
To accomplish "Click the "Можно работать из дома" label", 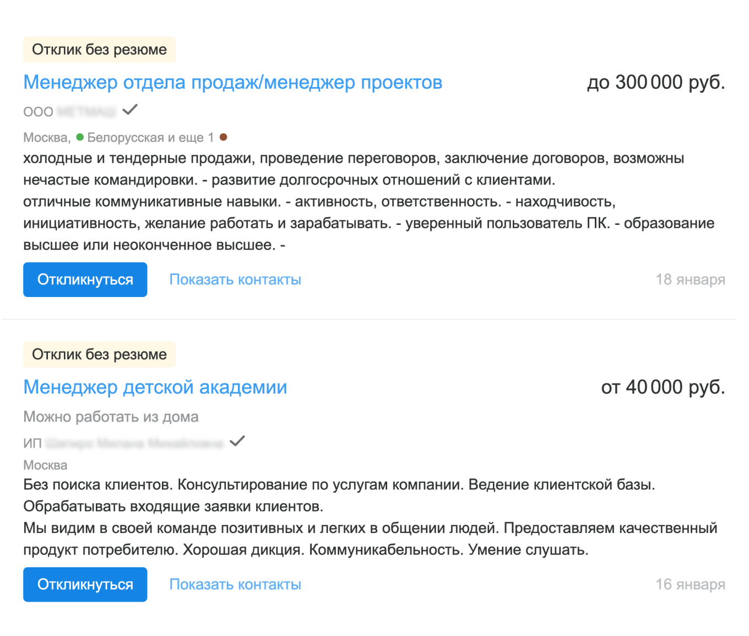I will point(111,417).
